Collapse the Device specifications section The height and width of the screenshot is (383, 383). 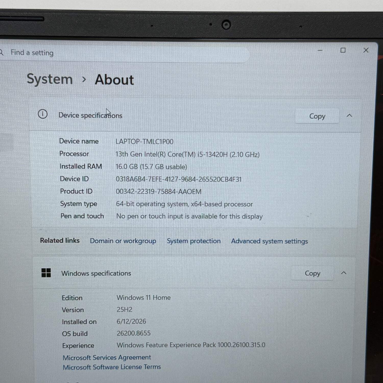coord(349,116)
